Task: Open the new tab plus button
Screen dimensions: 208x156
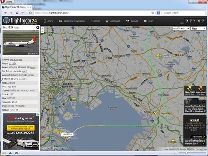Action: point(35,7)
